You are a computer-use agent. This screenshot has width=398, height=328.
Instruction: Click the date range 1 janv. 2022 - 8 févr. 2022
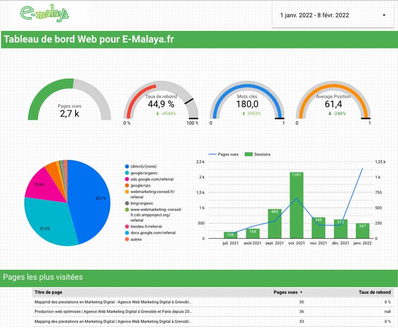[x=314, y=15]
